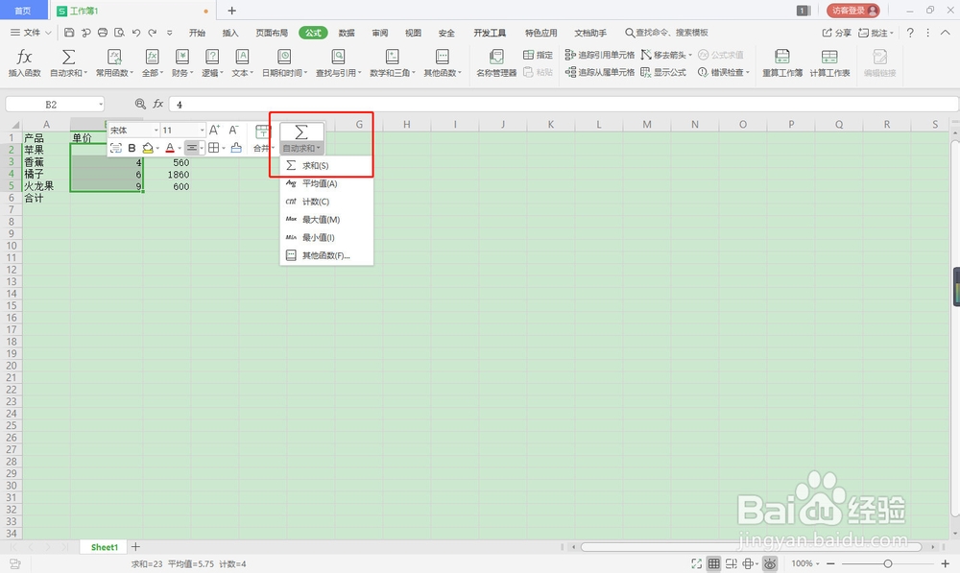Click the zoom slider handle in status bar
The width and height of the screenshot is (960, 573).
[888, 563]
